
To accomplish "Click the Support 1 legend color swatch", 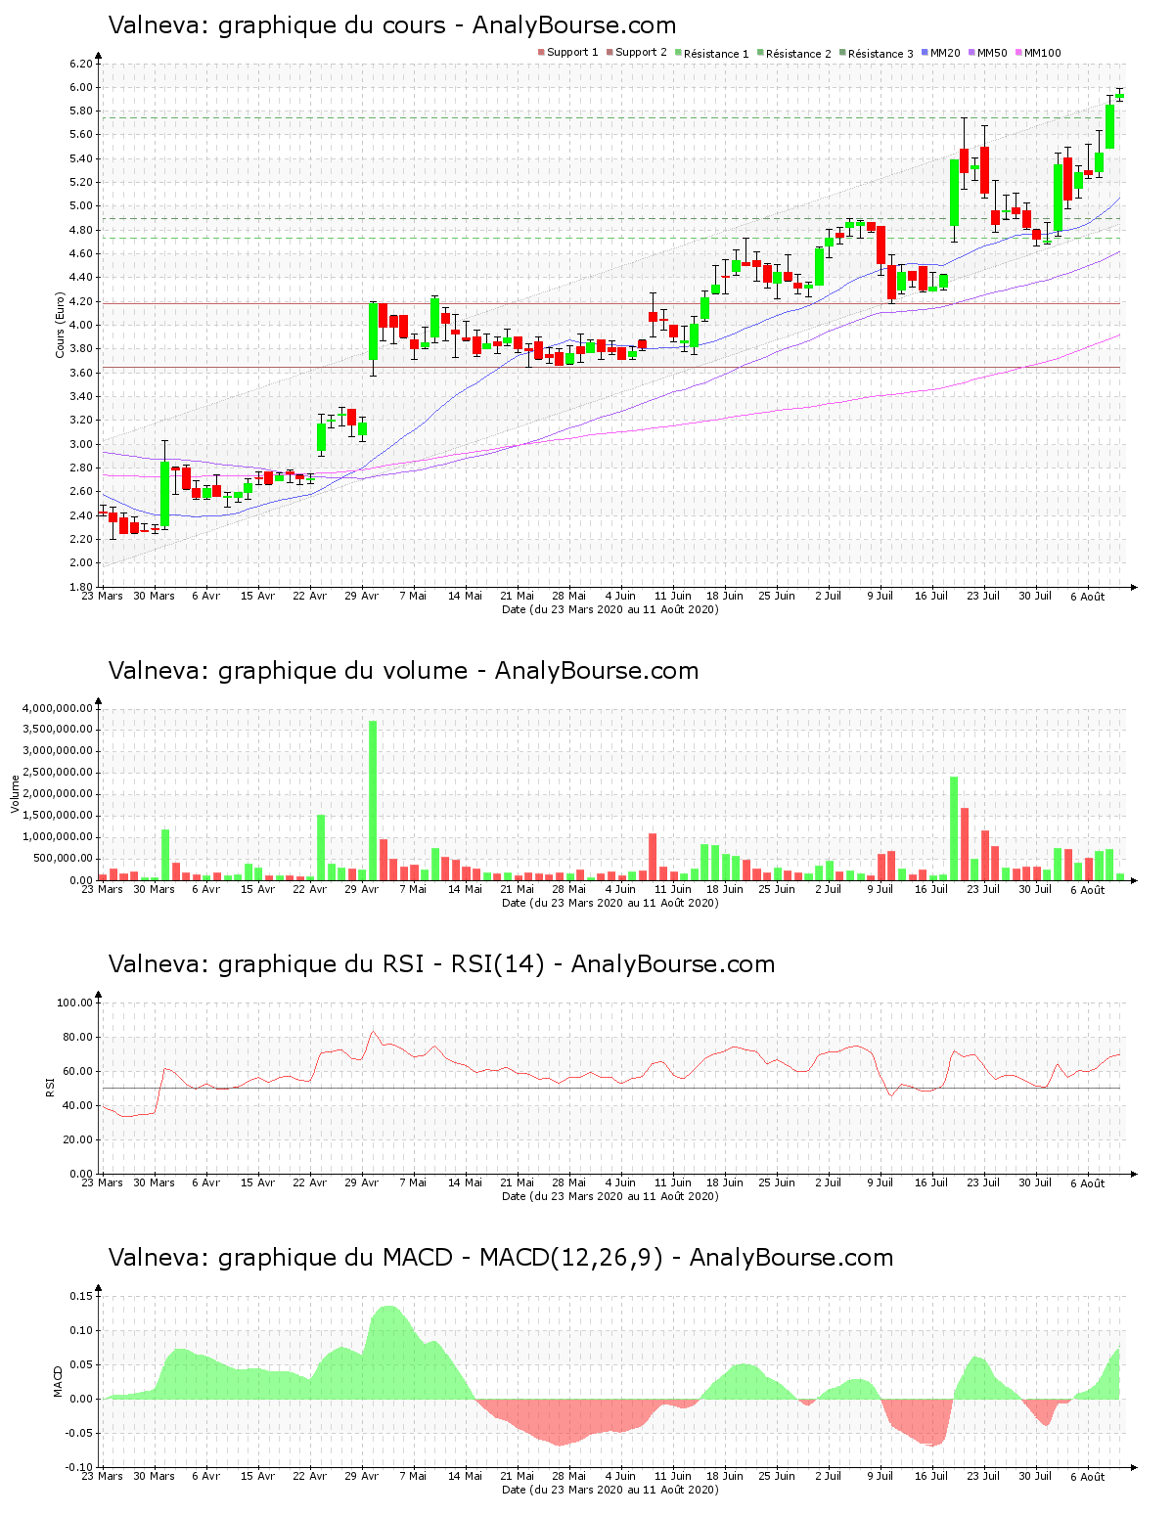I will tap(541, 53).
